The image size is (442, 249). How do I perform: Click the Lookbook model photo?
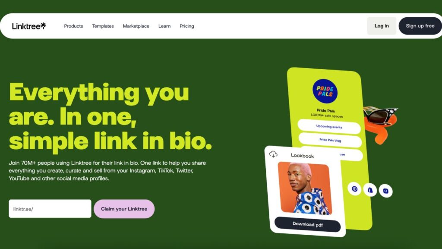coord(304,188)
